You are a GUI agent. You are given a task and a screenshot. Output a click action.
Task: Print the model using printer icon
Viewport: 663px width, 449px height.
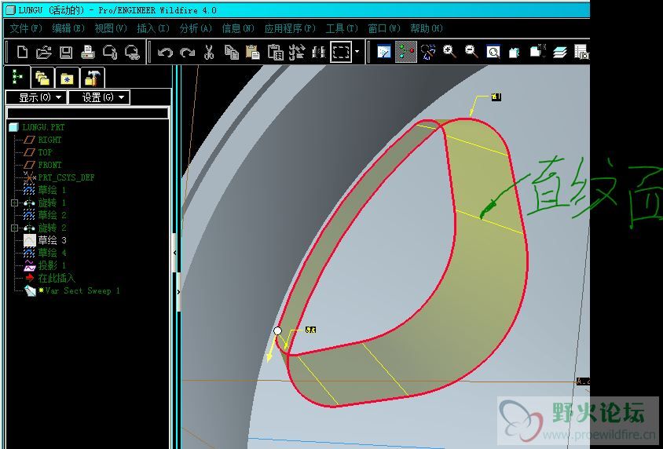[x=87, y=53]
